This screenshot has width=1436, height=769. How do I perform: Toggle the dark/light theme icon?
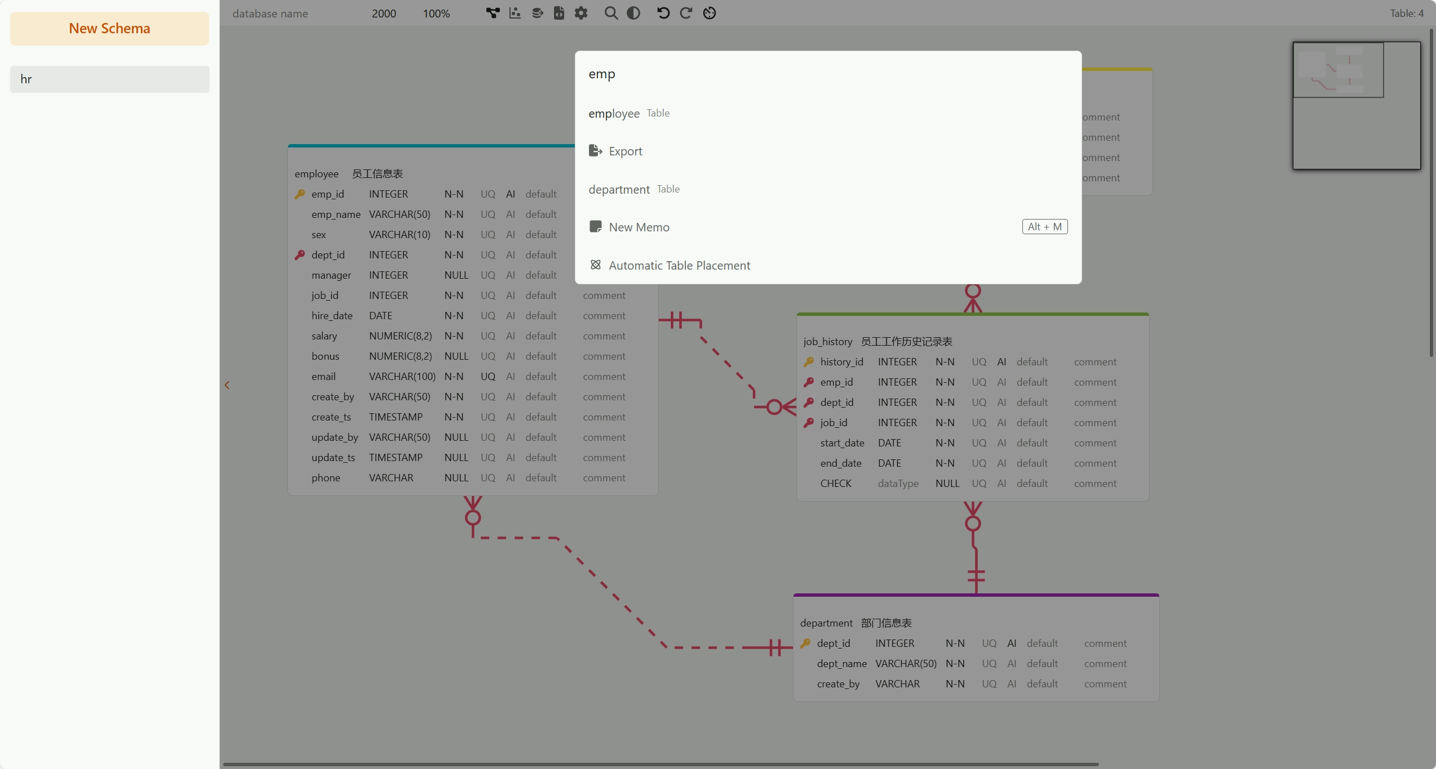pos(633,13)
